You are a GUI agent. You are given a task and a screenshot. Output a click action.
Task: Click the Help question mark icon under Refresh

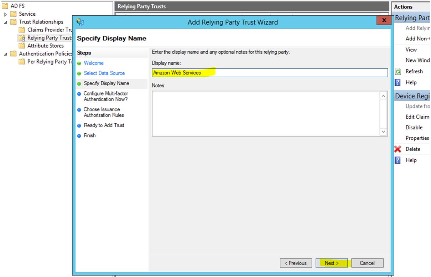pos(398,82)
